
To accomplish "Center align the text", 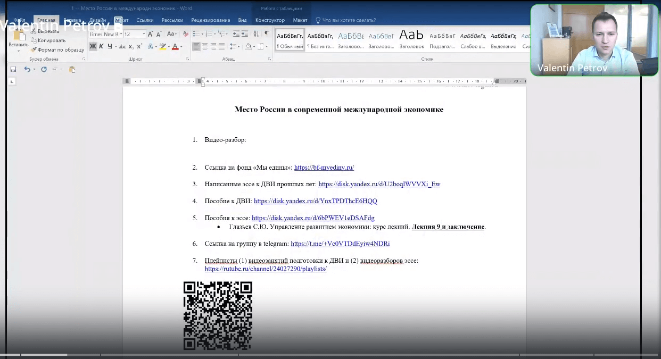I will click(x=205, y=47).
